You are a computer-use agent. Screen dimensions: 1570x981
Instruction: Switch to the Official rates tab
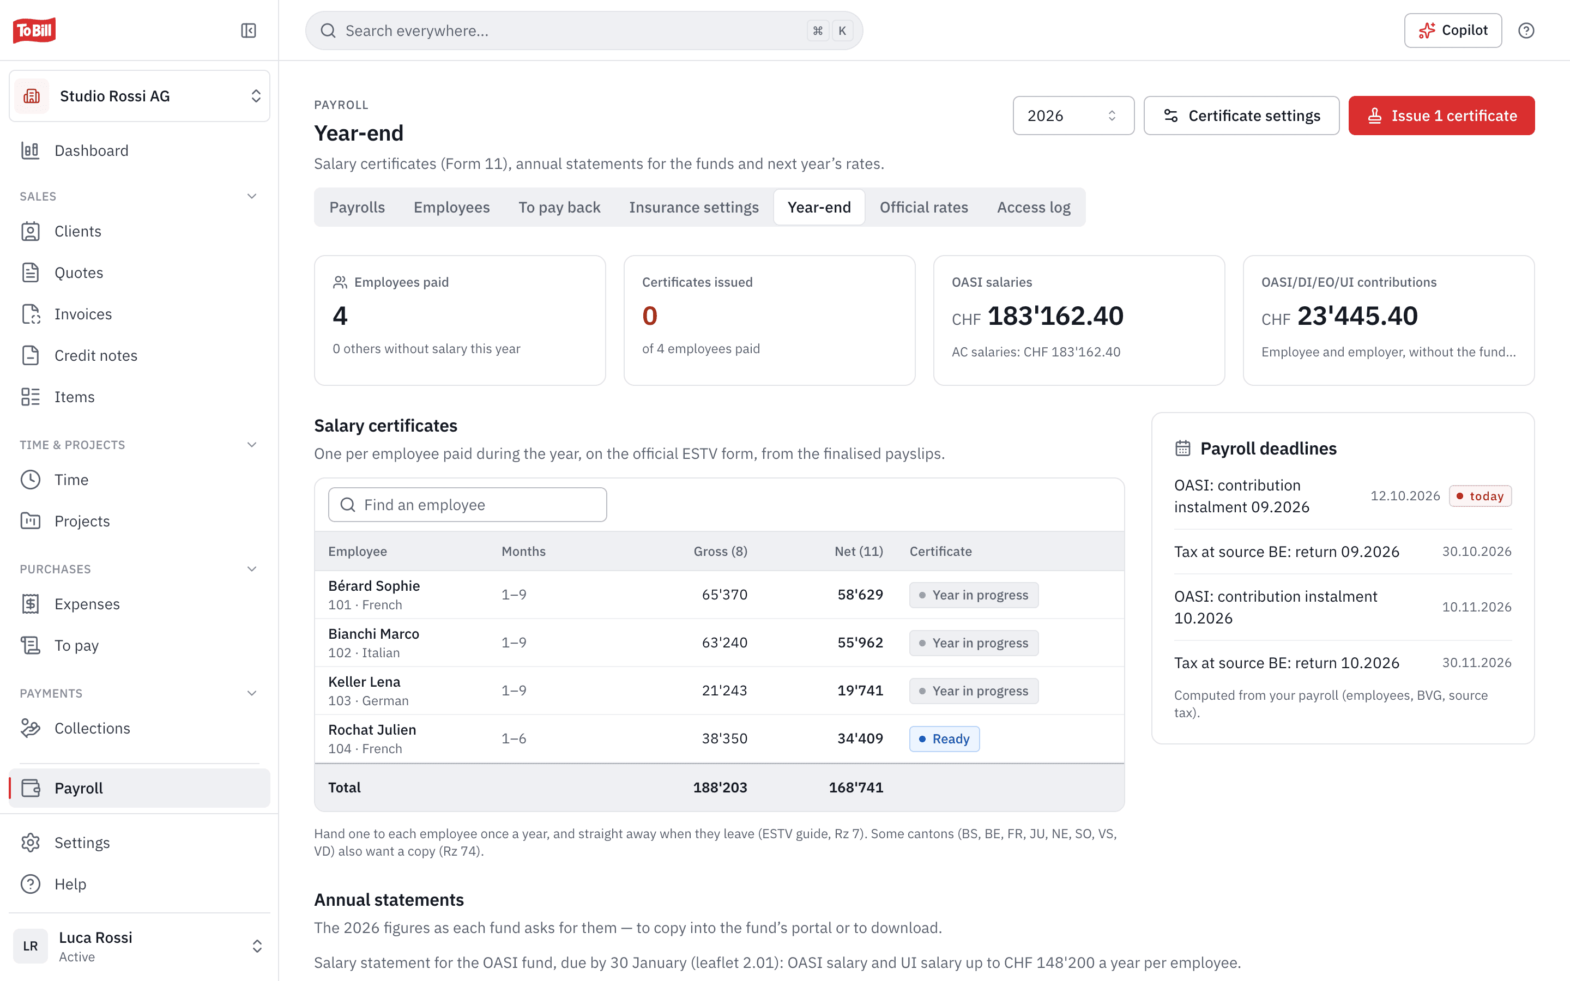point(924,207)
